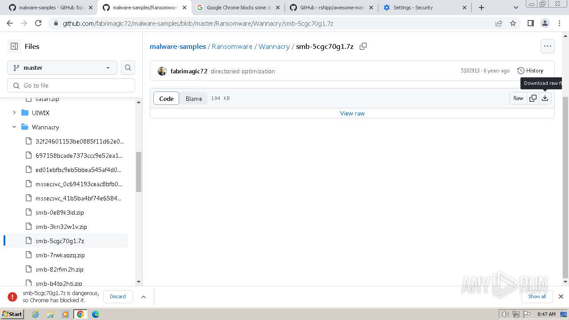The height and width of the screenshot is (320, 569).
Task: Collapse the Files side panel icon
Action: pyautogui.click(x=14, y=46)
